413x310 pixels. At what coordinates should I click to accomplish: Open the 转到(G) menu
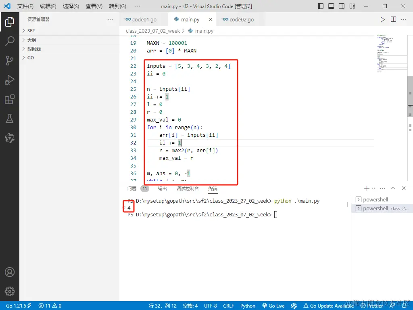(117, 6)
